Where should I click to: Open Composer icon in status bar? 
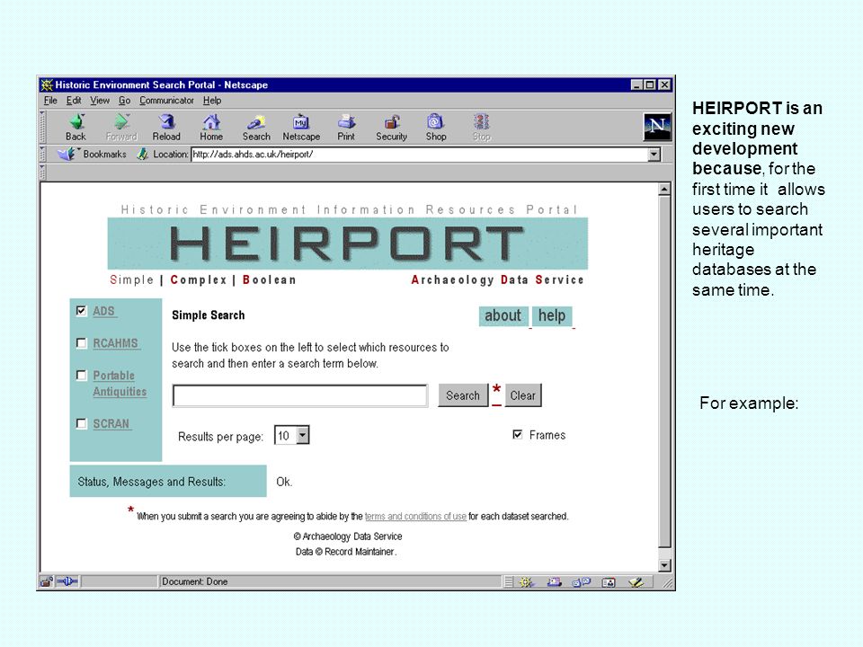coord(636,582)
